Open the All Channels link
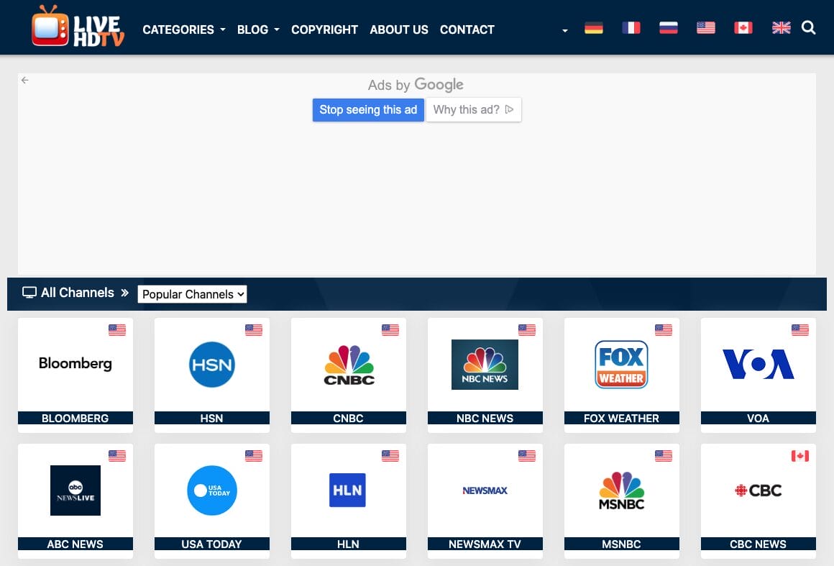Viewport: 834px width, 566px height. click(78, 293)
